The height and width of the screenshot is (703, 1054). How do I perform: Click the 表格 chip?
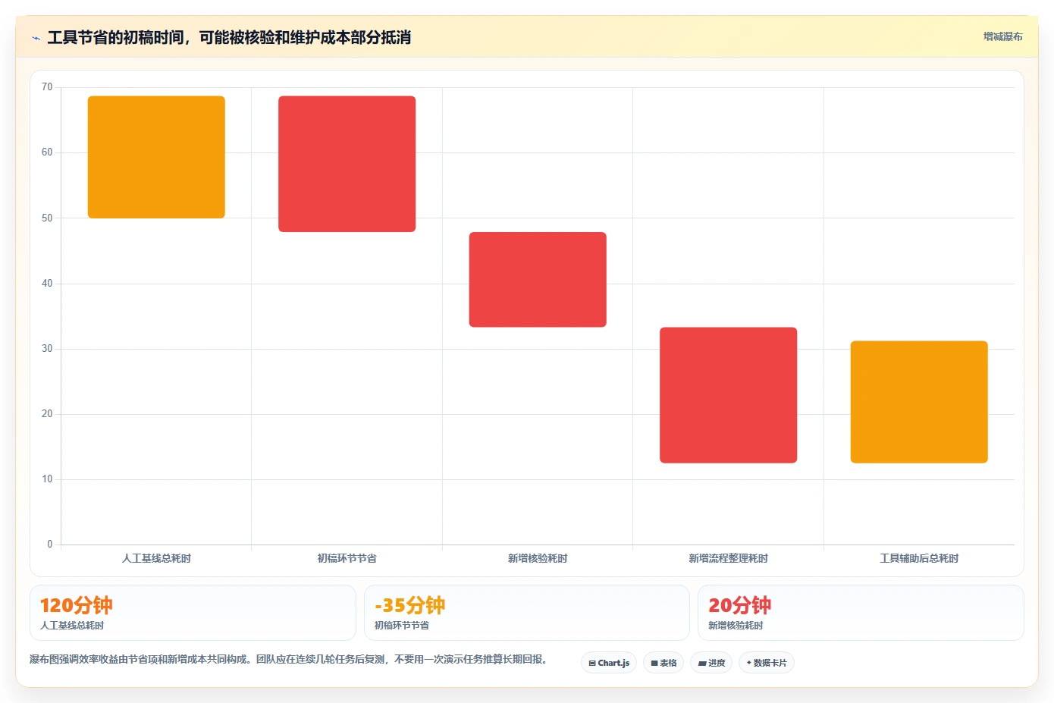(663, 663)
